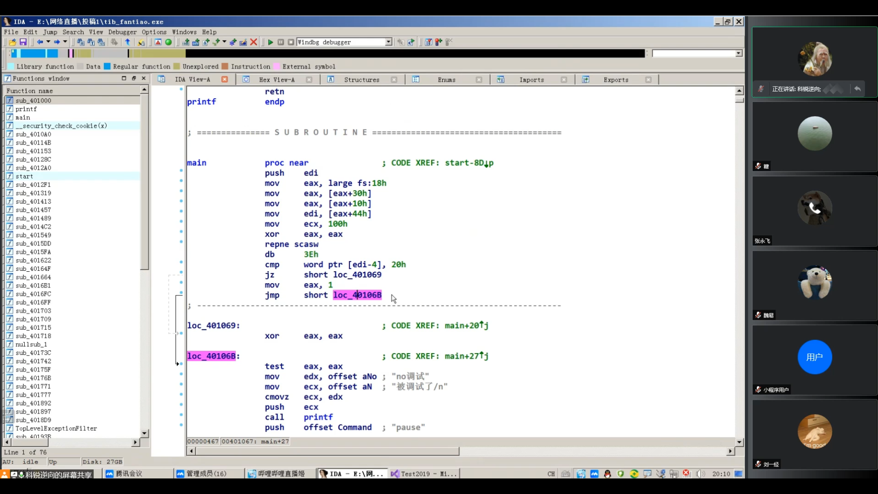This screenshot has height=494, width=878.
Task: Open Test2019 from the taskbar
Action: (424, 474)
